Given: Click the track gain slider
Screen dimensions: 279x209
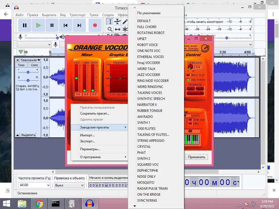Looking at the screenshot, I should (x=28, y=72).
